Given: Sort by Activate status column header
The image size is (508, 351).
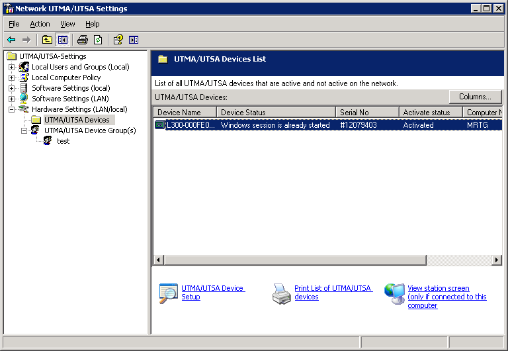Looking at the screenshot, I should tap(431, 112).
